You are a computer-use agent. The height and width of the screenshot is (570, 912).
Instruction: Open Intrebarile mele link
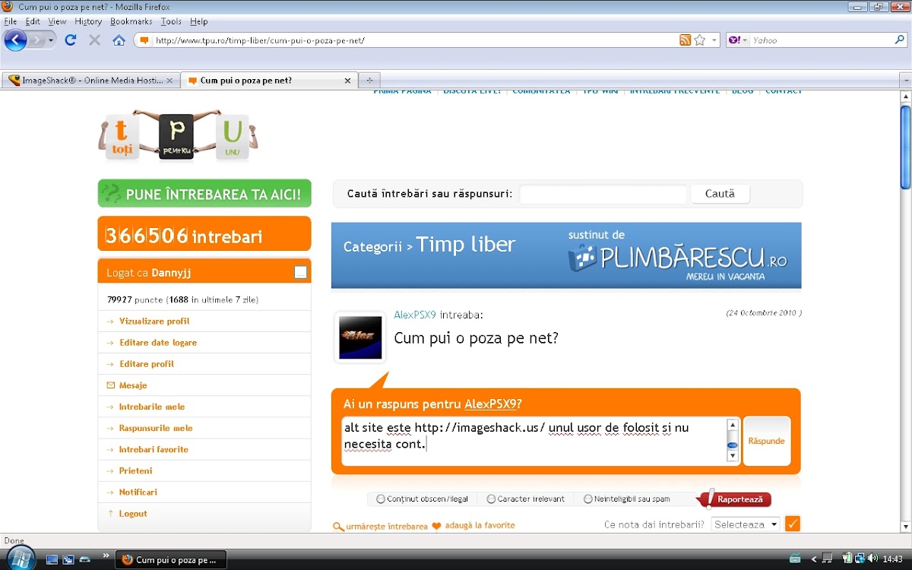click(152, 407)
